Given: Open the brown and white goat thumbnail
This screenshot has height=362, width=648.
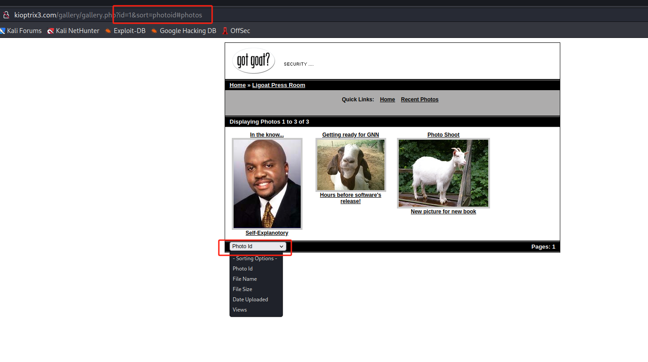Looking at the screenshot, I should (351, 165).
